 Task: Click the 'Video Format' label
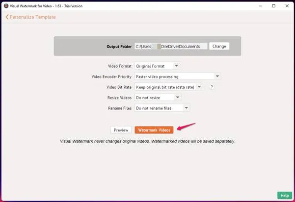(x=120, y=66)
